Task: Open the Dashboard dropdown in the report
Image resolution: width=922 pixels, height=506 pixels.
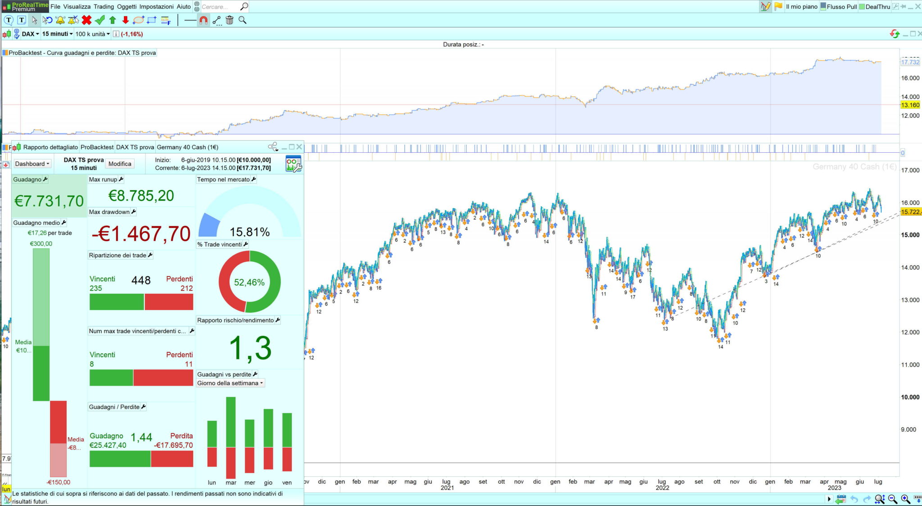Action: tap(32, 164)
